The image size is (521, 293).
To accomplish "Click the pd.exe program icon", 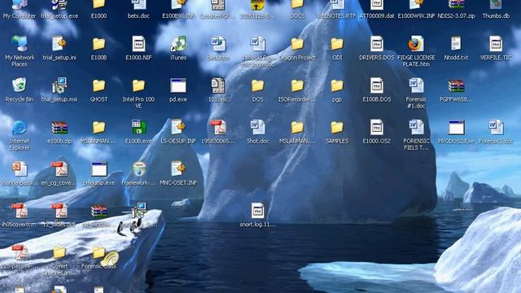I will coord(178,85).
